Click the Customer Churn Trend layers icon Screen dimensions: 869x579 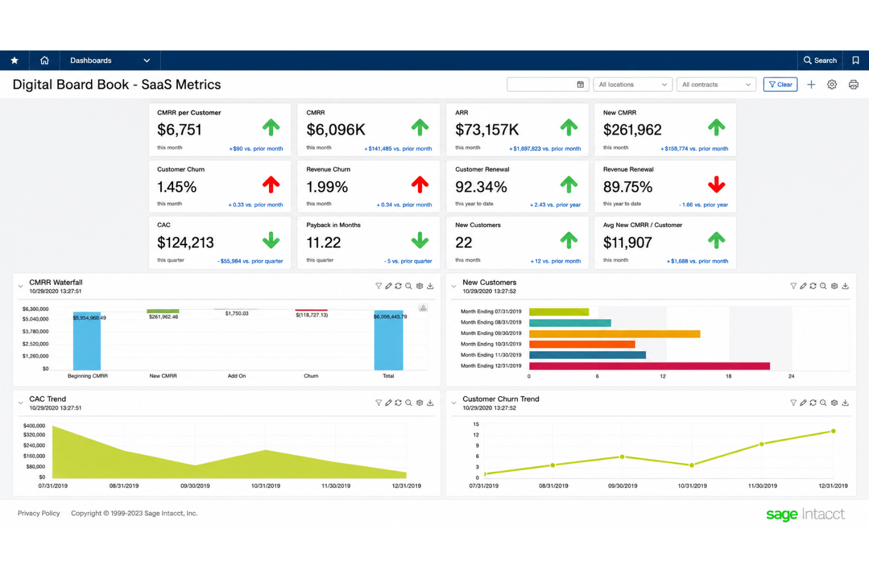[834, 402]
